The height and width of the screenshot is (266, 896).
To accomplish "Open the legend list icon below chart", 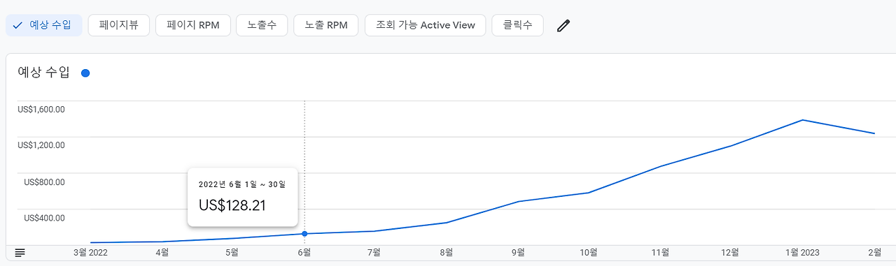I will click(x=20, y=253).
